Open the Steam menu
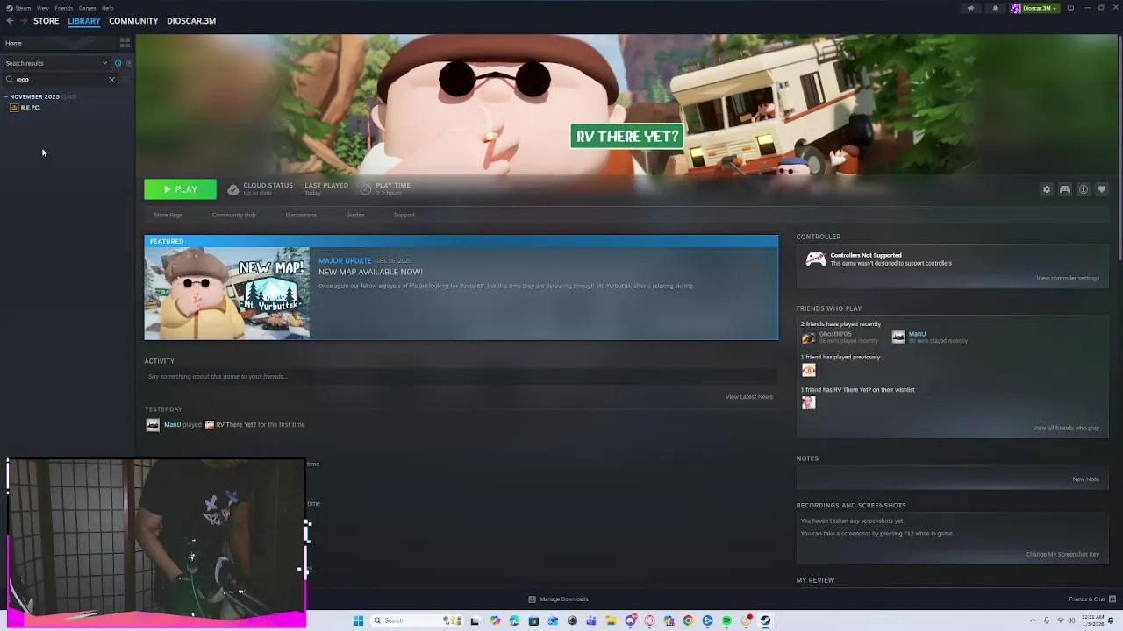This screenshot has height=631, width=1123. (x=23, y=8)
